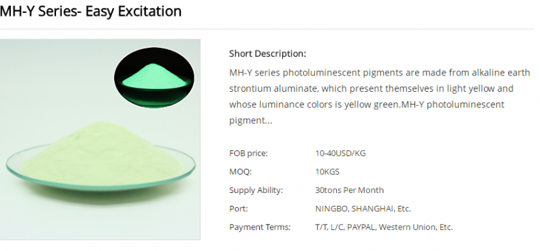The image size is (540, 251).
Task: Select the 10KGS minimum order value
Action: (x=327, y=171)
